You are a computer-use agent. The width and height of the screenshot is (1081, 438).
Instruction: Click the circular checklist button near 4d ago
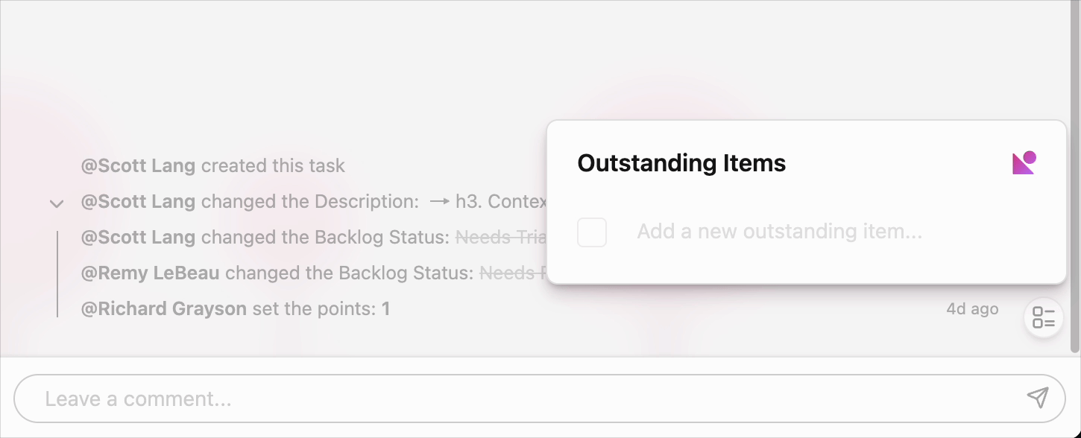coord(1043,318)
